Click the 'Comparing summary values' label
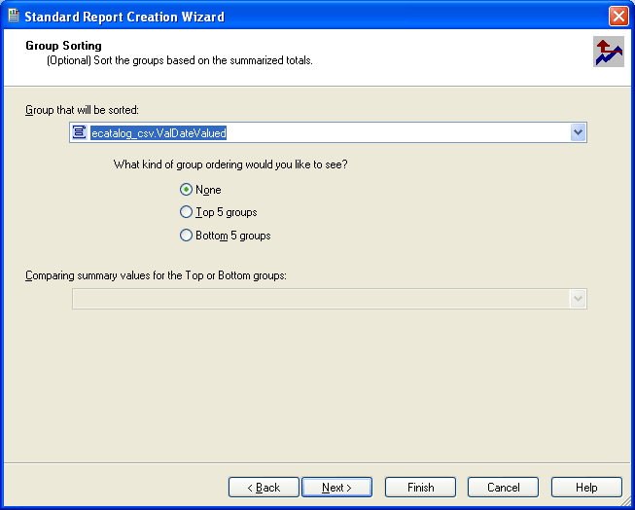The image size is (635, 510). click(156, 275)
